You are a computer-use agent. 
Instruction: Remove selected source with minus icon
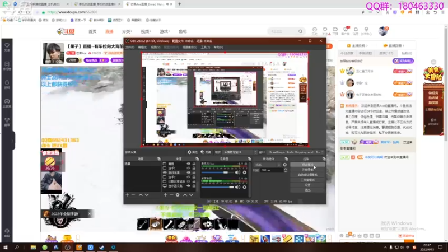click(x=171, y=195)
